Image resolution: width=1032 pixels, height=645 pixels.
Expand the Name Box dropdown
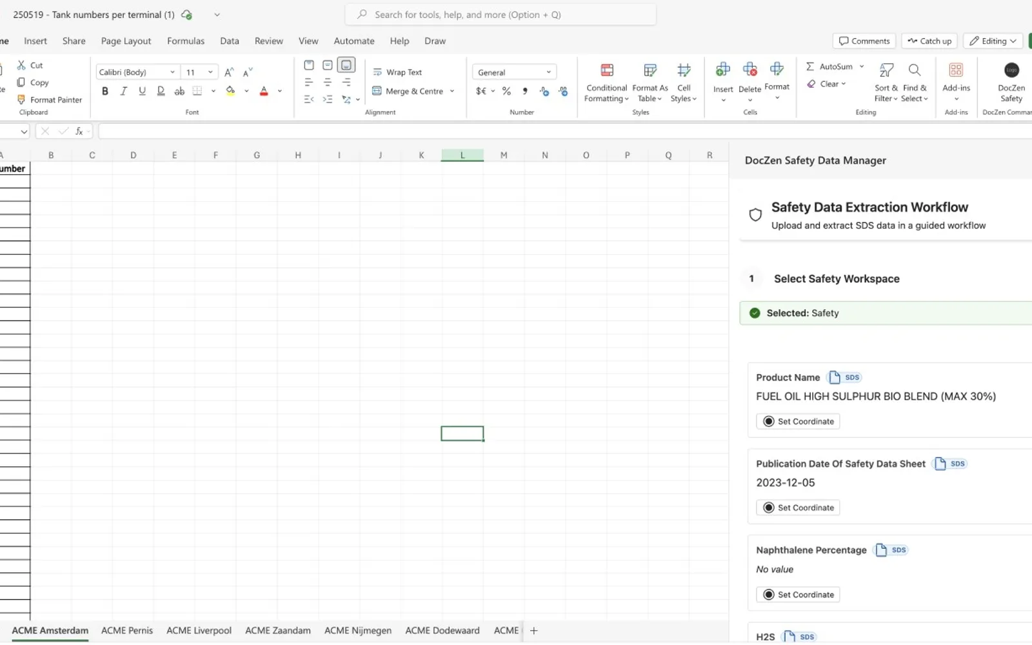coord(24,132)
